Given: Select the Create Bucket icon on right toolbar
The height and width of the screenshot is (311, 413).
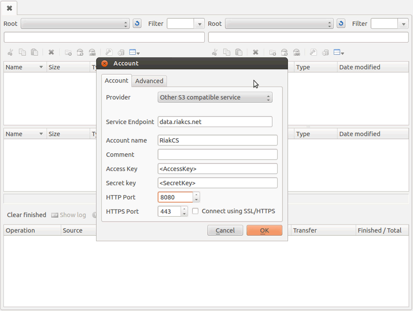Looking at the screenshot, I should [x=284, y=52].
